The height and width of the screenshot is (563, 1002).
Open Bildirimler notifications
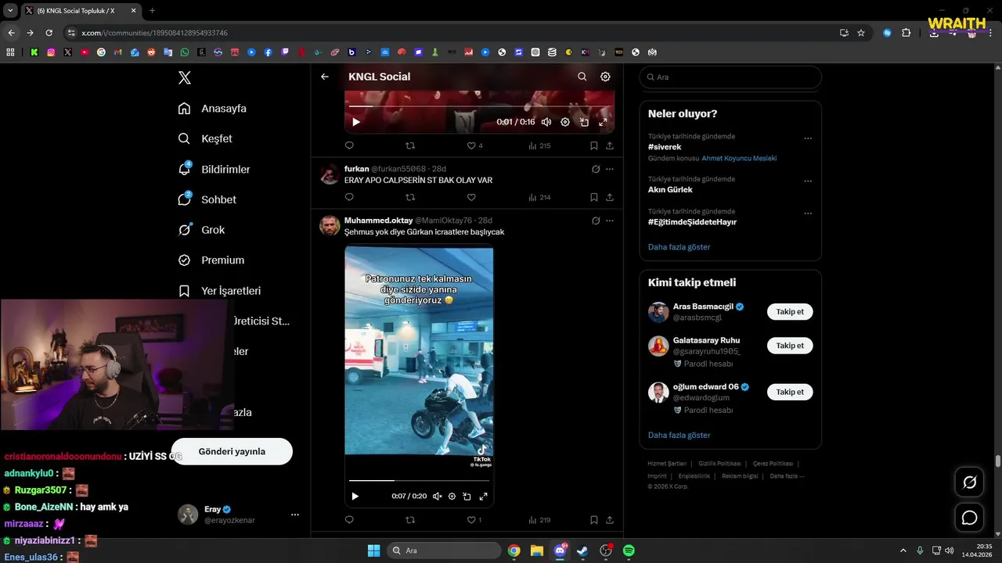point(214,169)
